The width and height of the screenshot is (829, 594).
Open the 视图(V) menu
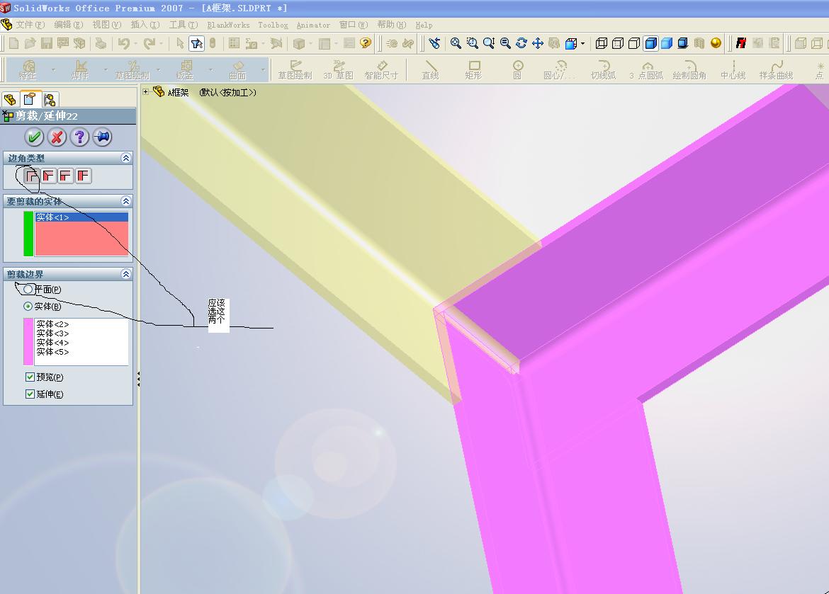tap(107, 25)
